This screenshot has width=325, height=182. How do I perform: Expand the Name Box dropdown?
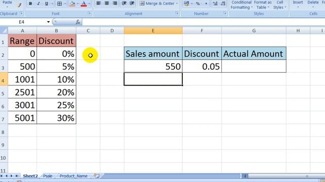tap(48, 22)
